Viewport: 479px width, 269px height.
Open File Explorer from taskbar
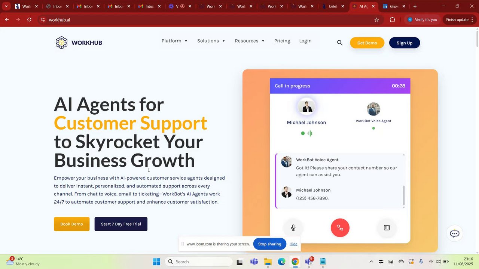point(268,262)
